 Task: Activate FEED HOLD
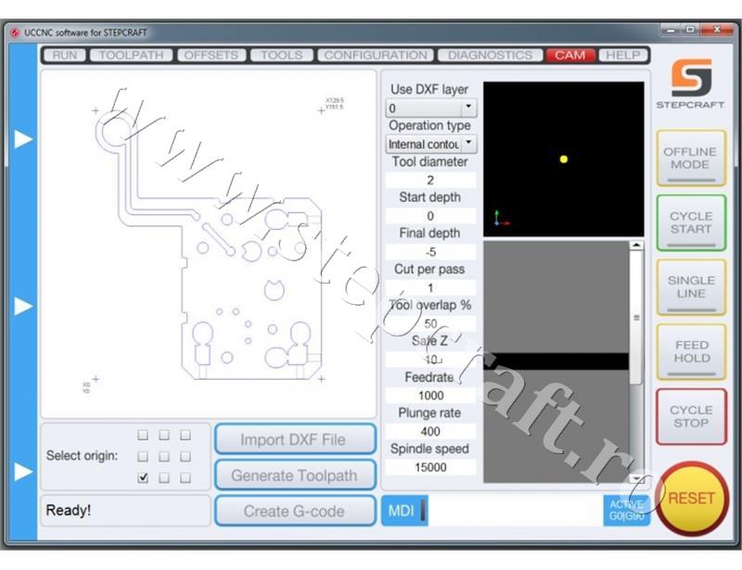(691, 349)
